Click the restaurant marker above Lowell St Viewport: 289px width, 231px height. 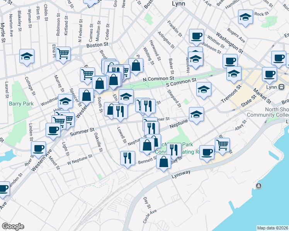[x=120, y=113]
